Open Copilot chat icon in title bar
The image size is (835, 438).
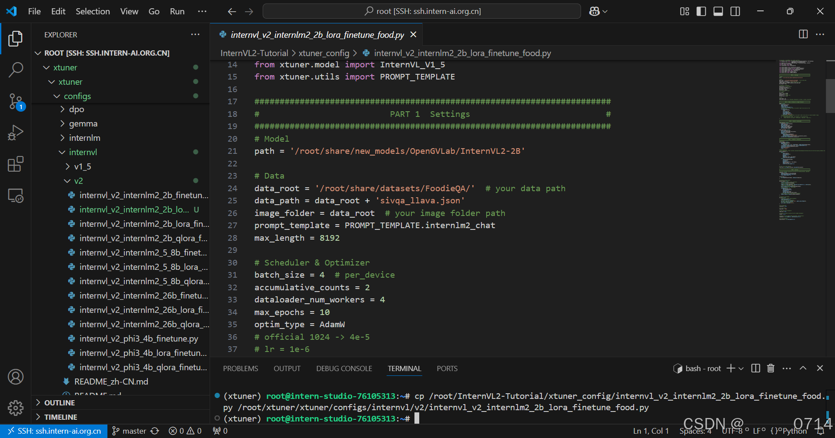pyautogui.click(x=595, y=12)
